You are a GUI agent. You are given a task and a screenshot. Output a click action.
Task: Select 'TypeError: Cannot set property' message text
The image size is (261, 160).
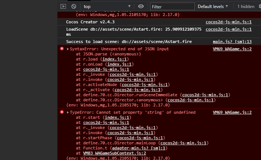click(x=133, y=112)
